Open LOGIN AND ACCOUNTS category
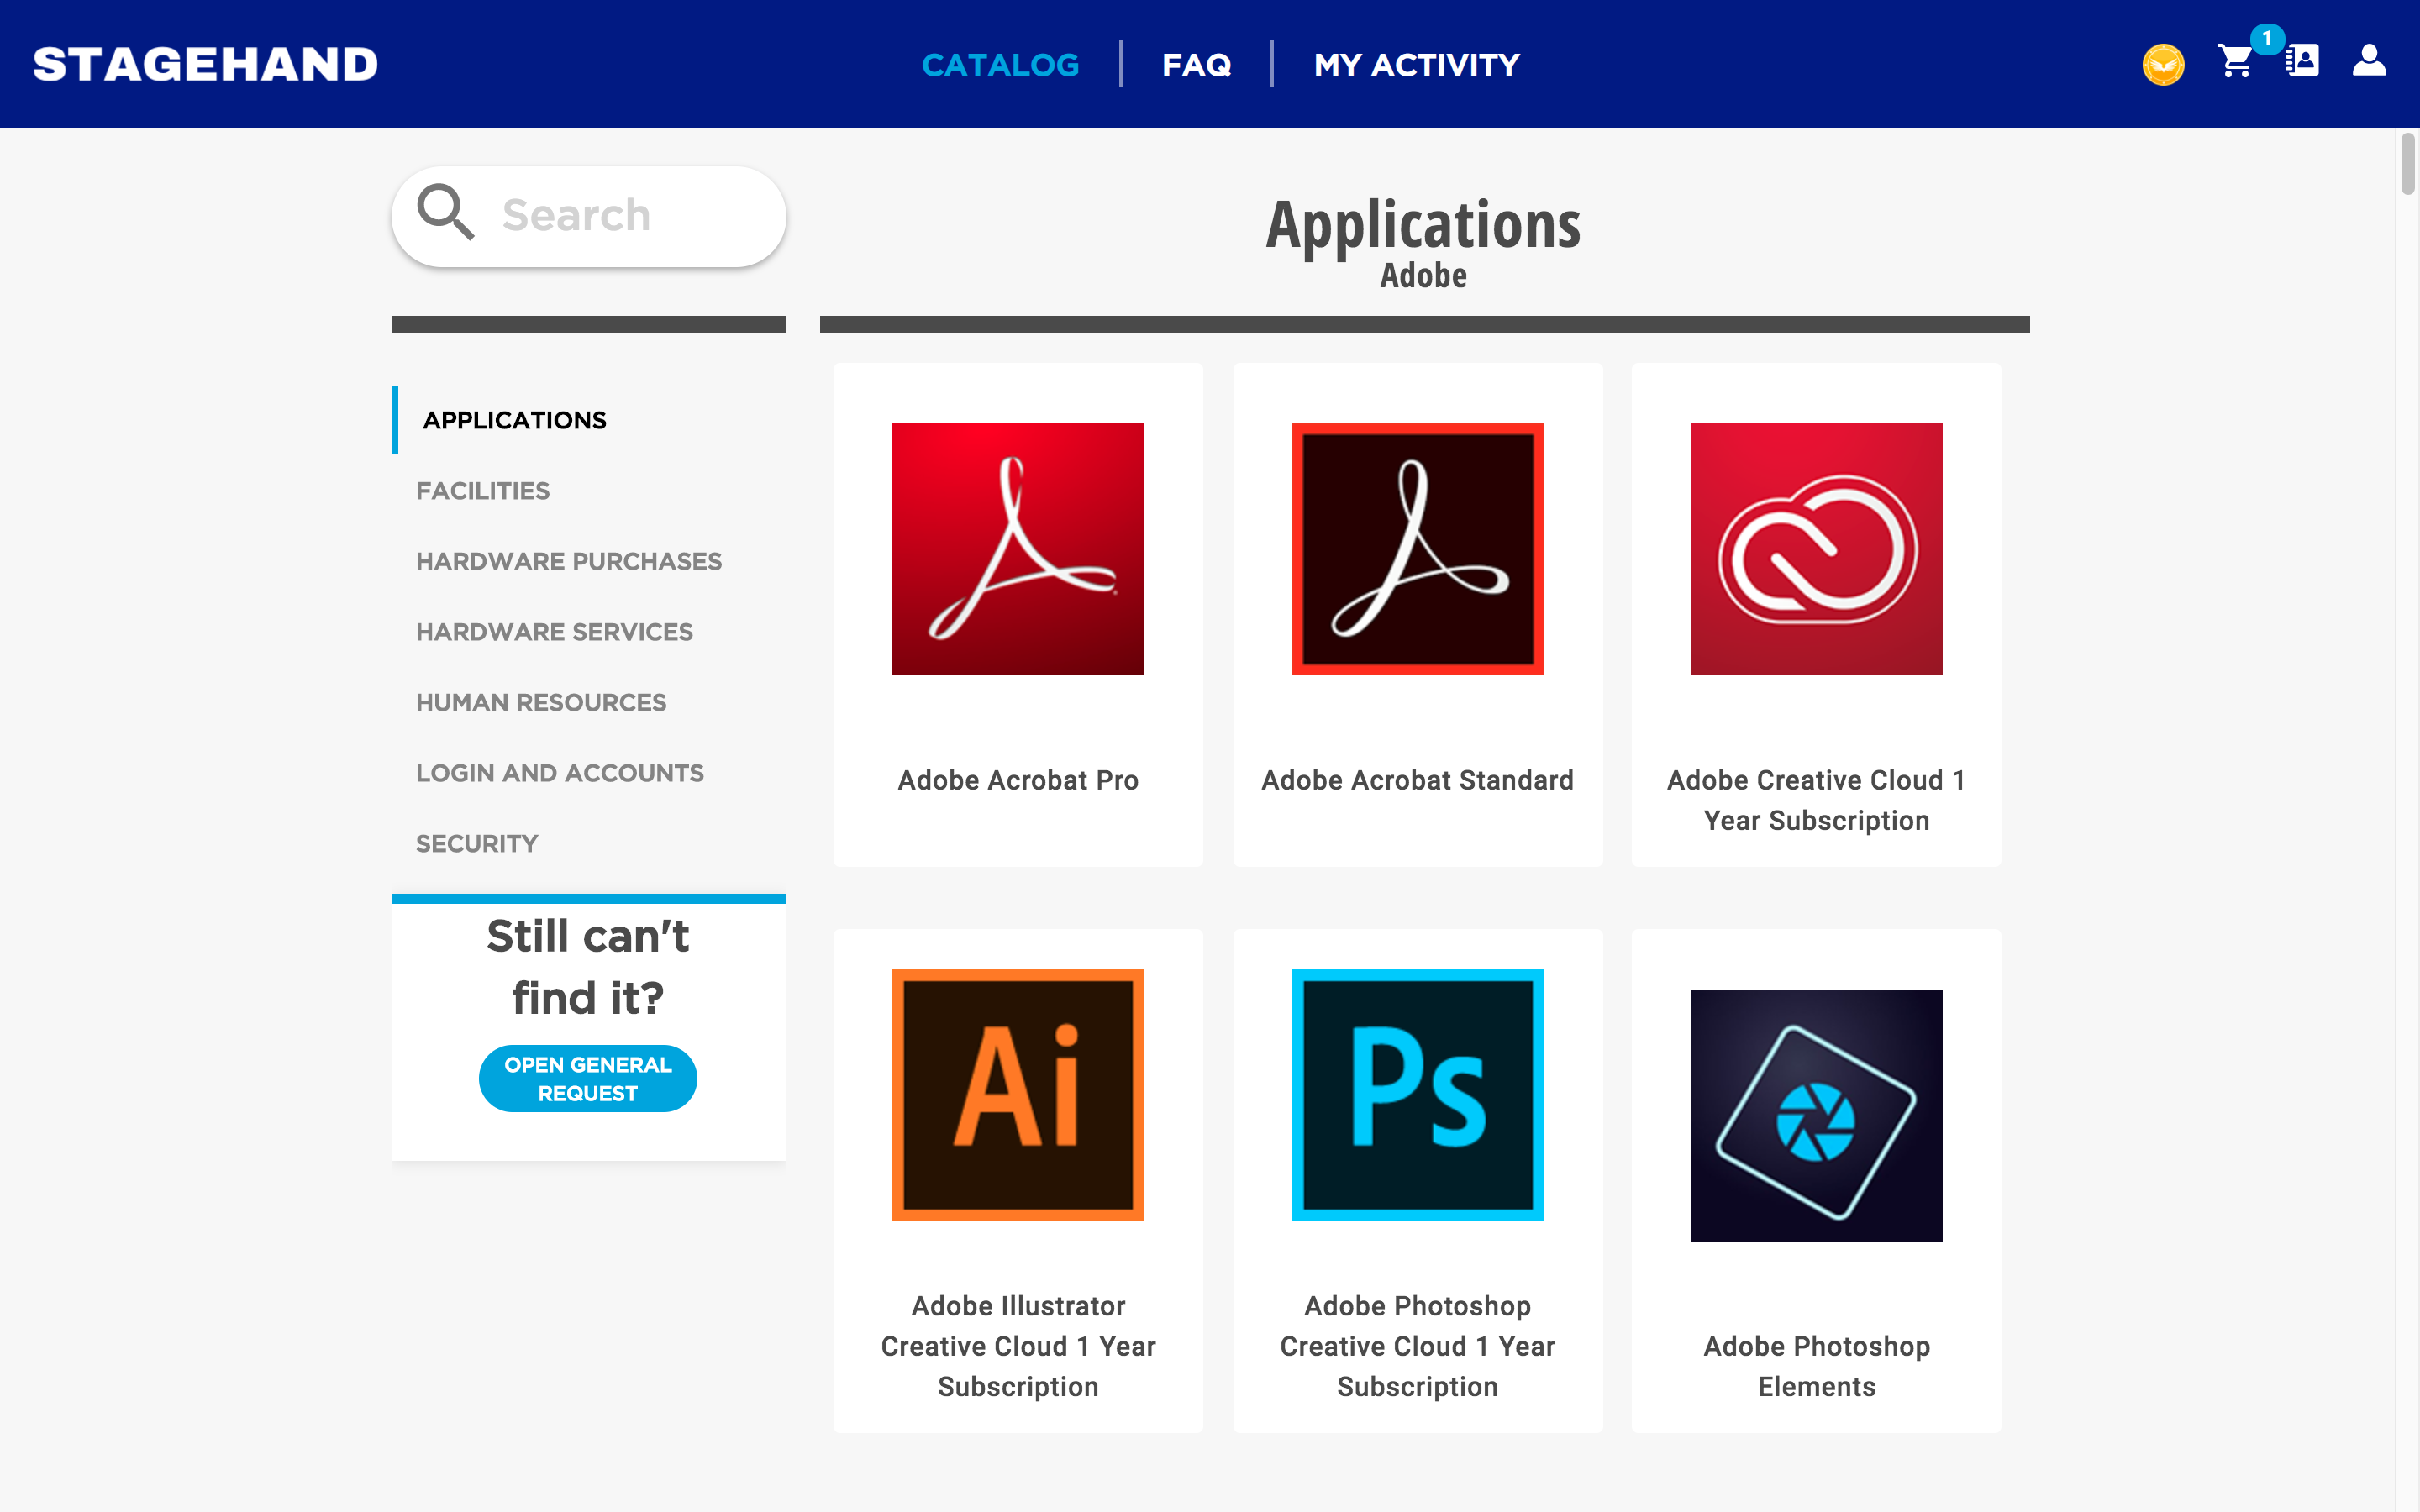 click(x=560, y=773)
